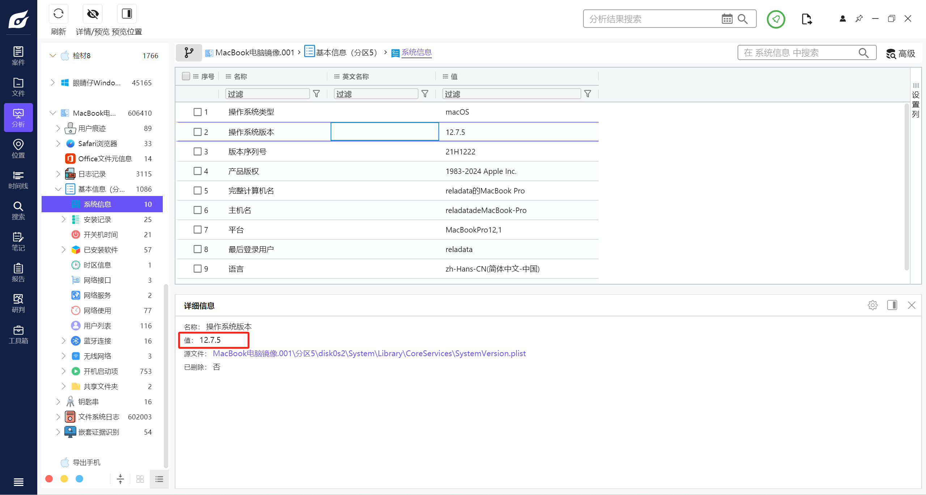Viewport: 926px width, 495px height.
Task: Select 时区信息 in the tree
Action: (97, 265)
